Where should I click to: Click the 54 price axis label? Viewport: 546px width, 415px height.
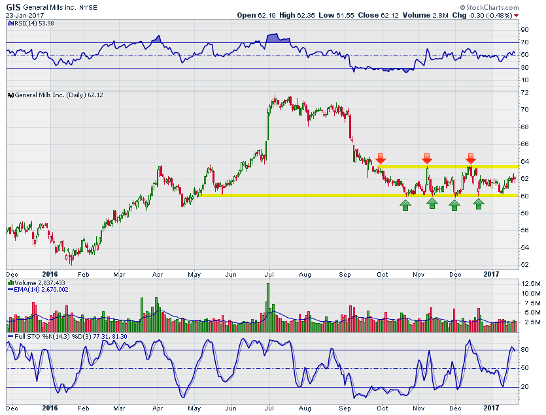(524, 247)
